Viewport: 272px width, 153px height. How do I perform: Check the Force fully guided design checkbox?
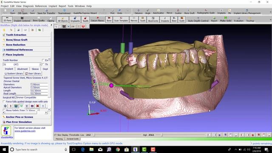pos(4,102)
